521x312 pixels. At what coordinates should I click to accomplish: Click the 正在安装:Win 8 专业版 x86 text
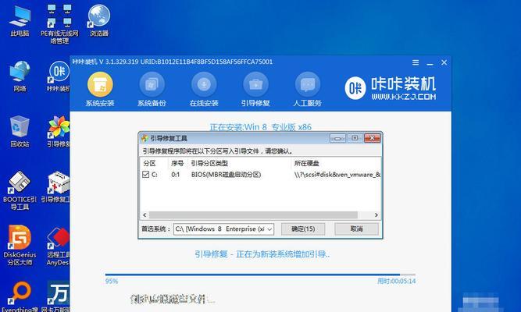tap(261, 127)
